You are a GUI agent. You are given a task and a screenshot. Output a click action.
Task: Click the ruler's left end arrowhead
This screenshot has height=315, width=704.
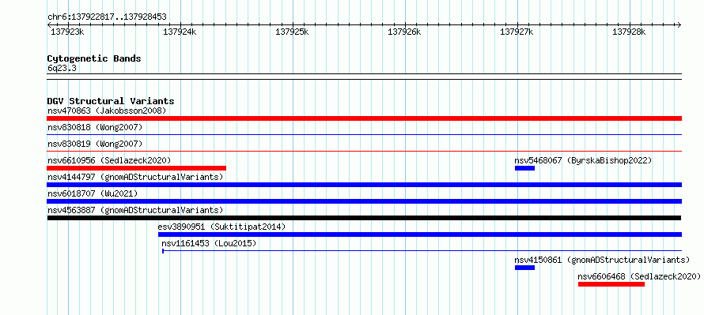(x=50, y=24)
